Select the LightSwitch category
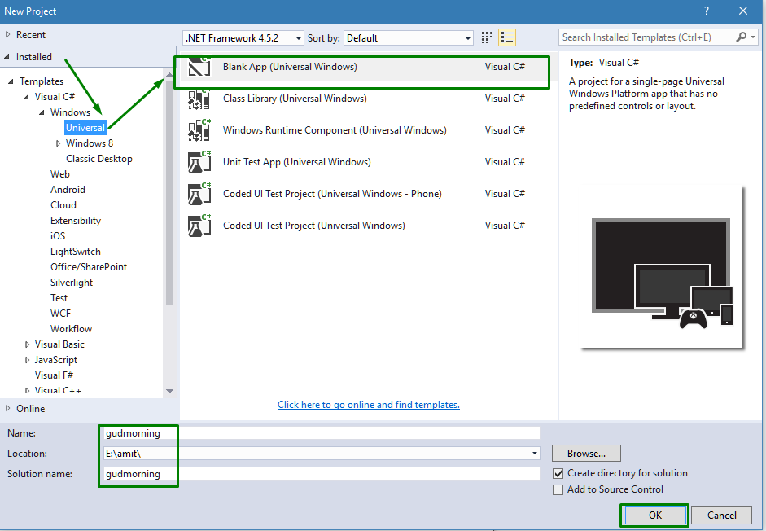Image resolution: width=766 pixels, height=531 pixels. point(75,252)
